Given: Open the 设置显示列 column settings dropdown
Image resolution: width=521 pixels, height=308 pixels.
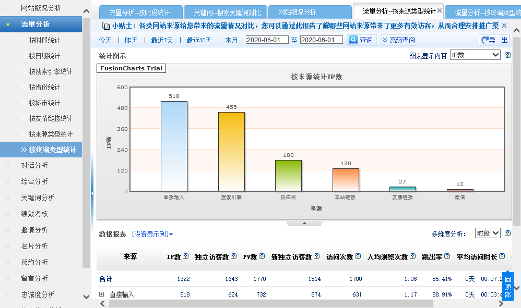Looking at the screenshot, I should (152, 235).
